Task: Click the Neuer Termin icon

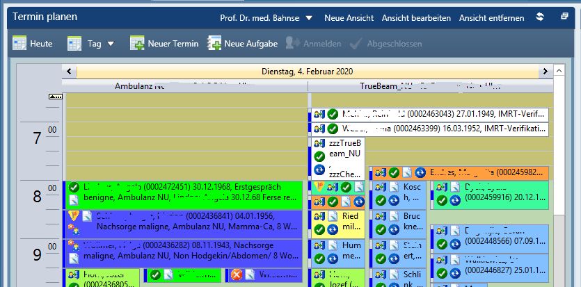Action: click(x=137, y=44)
